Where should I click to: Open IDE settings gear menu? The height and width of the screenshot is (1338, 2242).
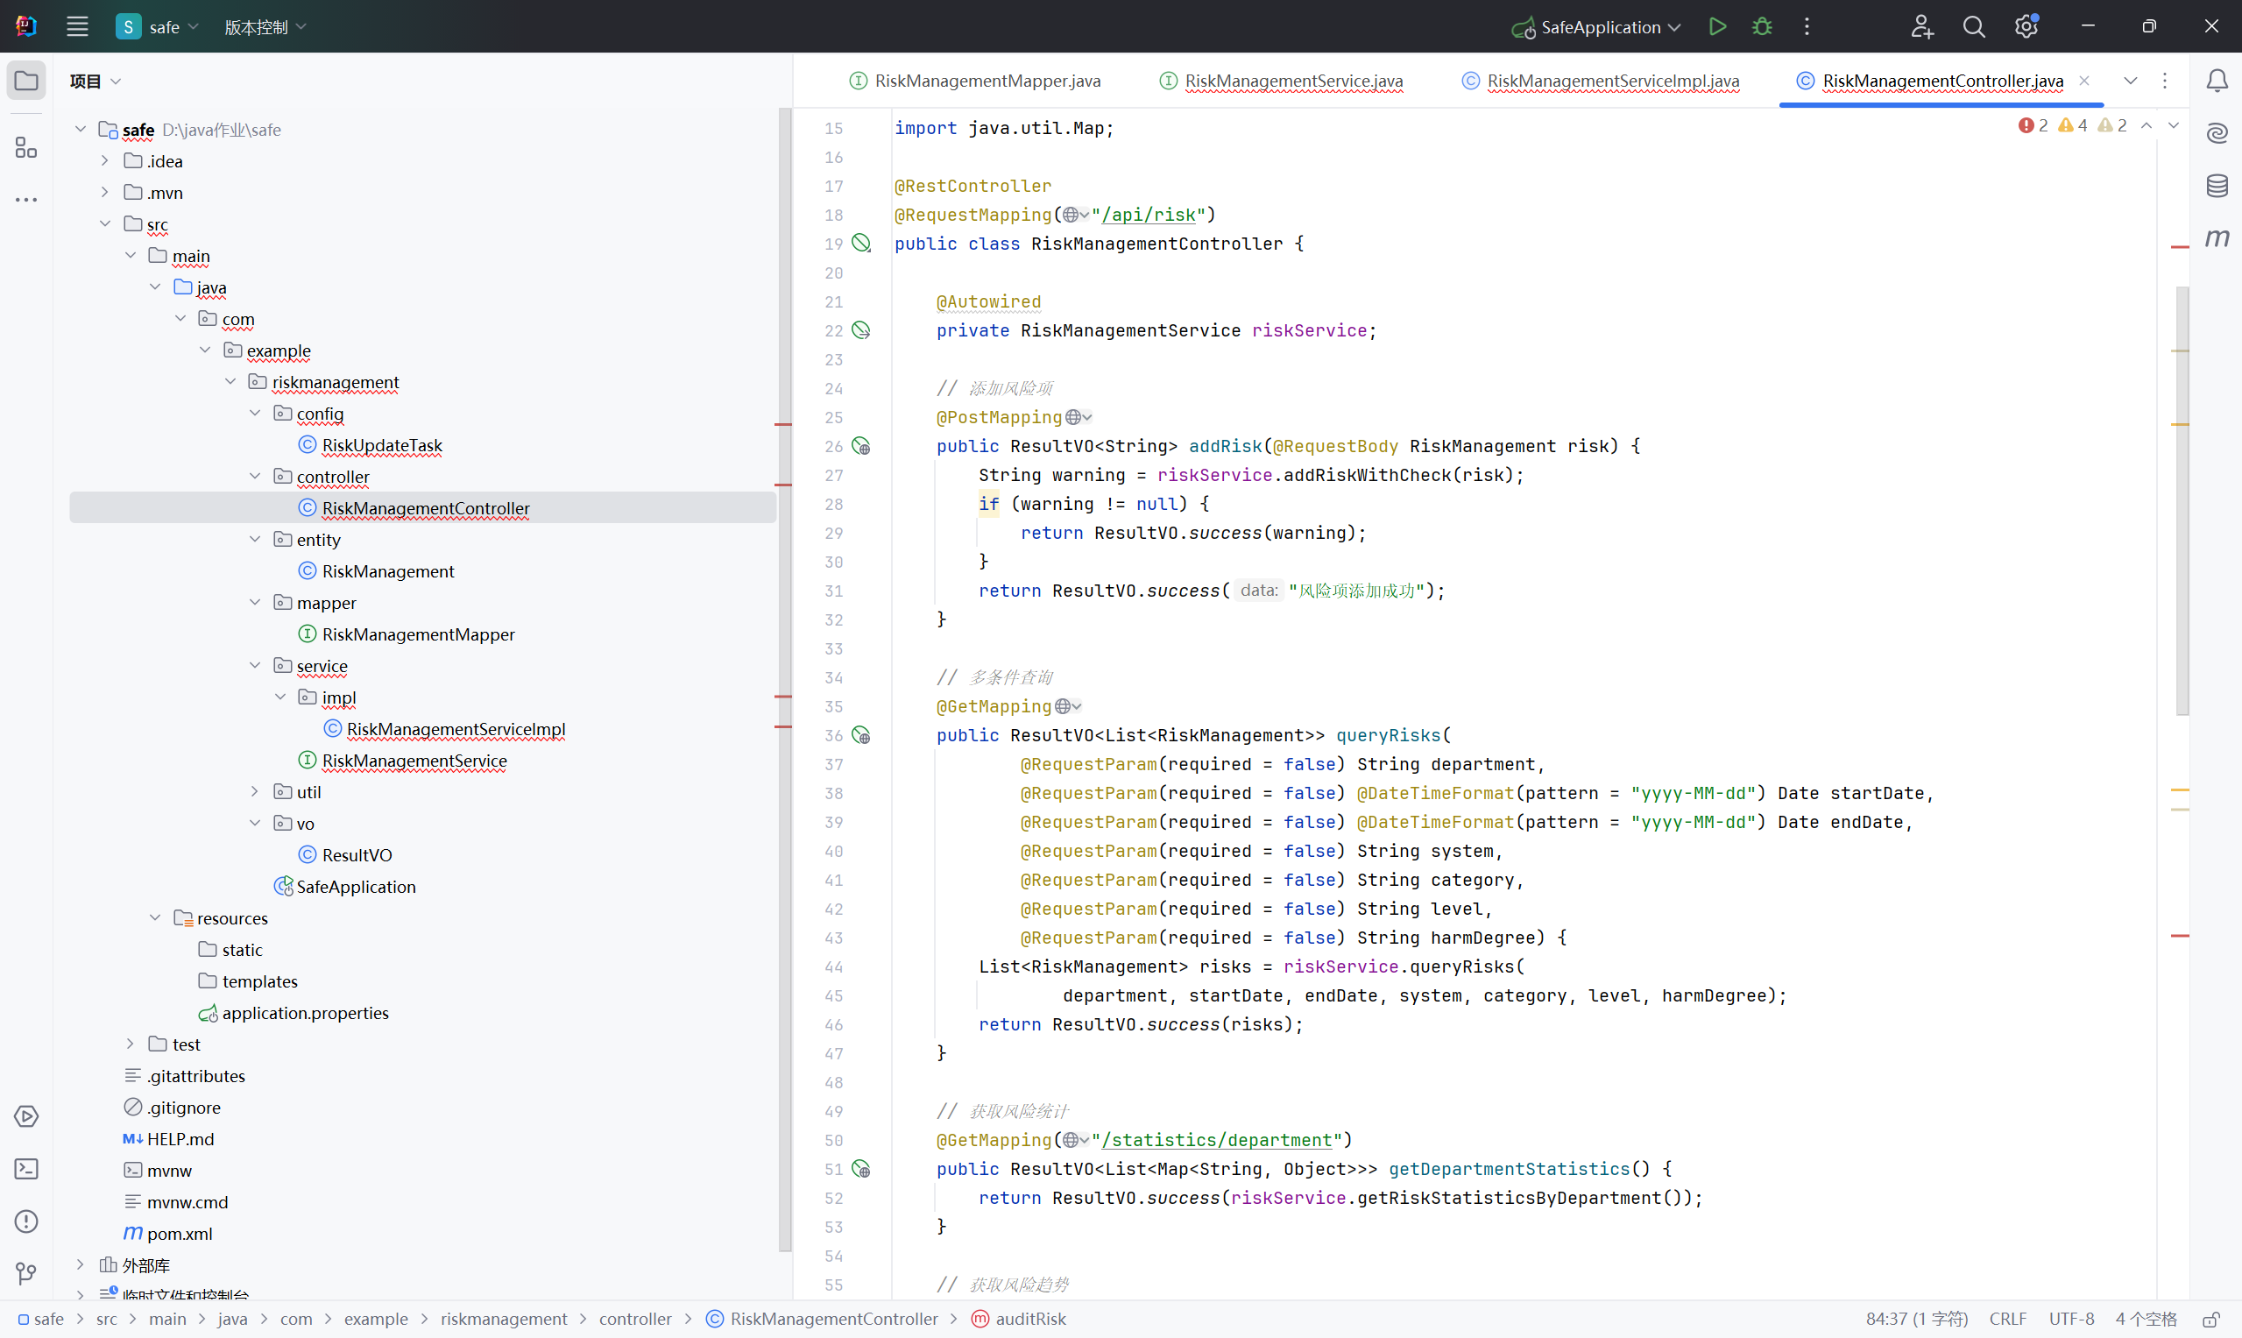click(x=2026, y=27)
